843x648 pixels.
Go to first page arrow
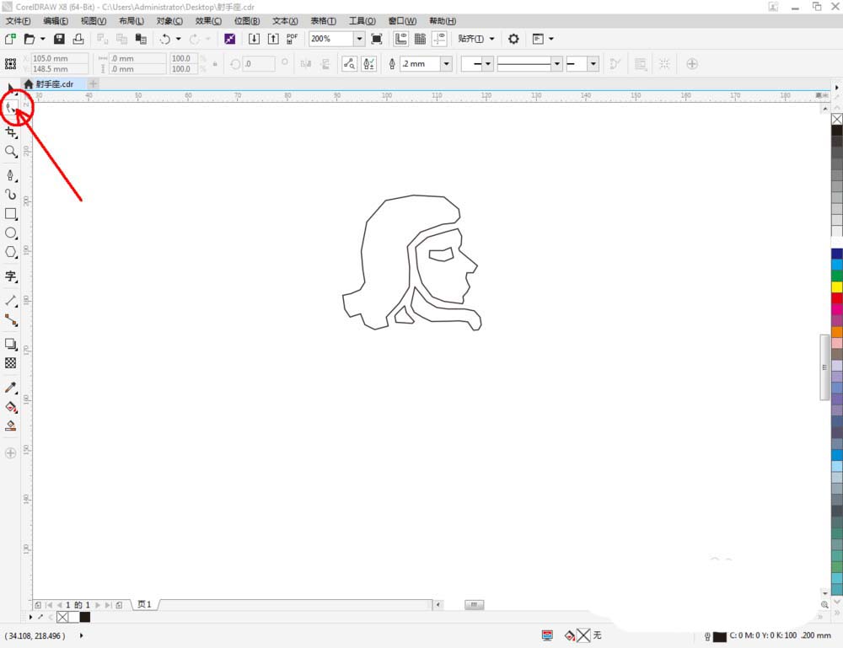tap(49, 605)
